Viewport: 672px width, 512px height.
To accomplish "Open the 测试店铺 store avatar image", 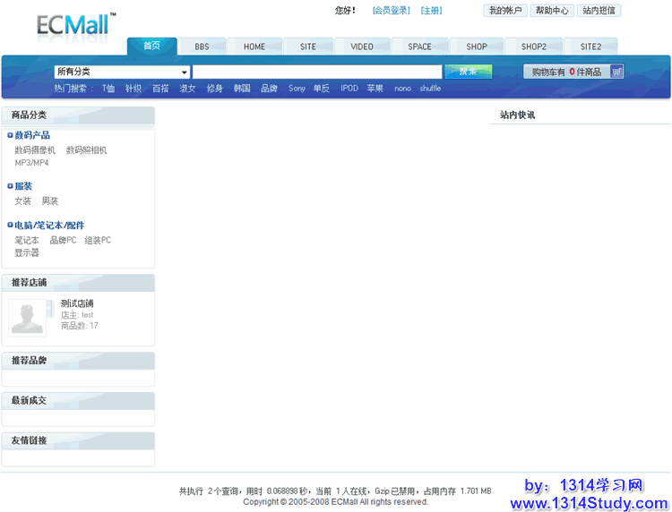I will click(27, 318).
